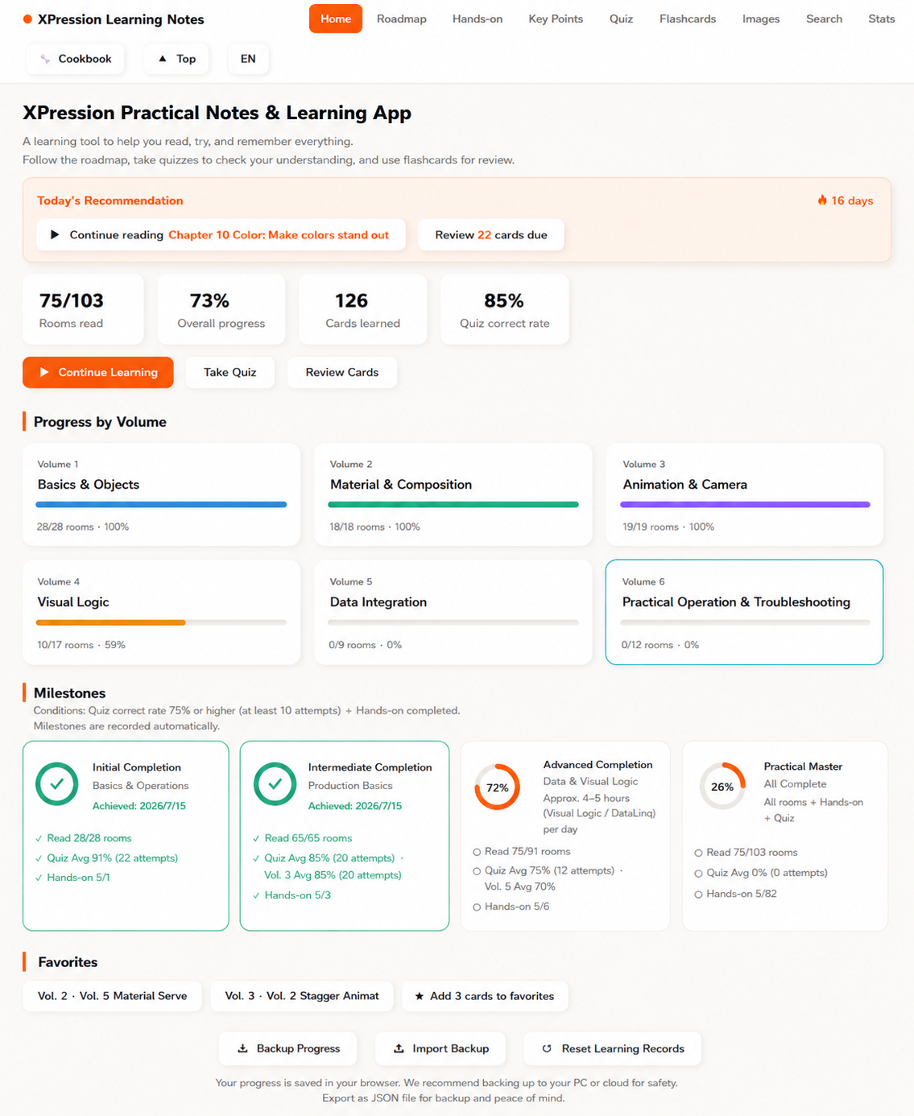
Task: Click the purple Animation & Camera progress bar
Action: point(745,505)
